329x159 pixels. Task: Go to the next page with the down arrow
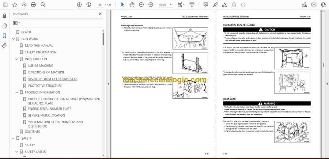point(89,5)
